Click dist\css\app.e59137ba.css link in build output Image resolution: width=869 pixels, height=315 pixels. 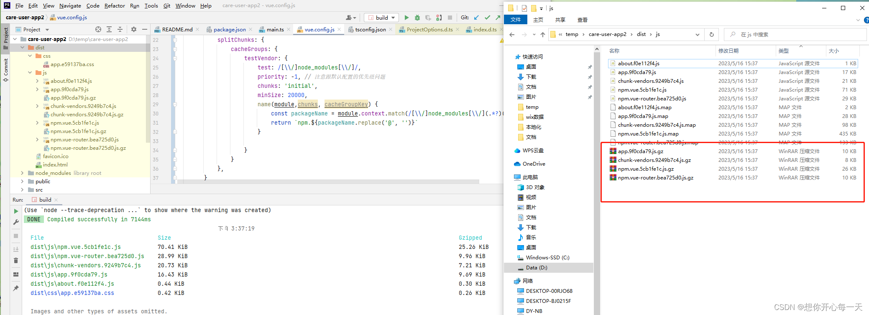pos(72,293)
